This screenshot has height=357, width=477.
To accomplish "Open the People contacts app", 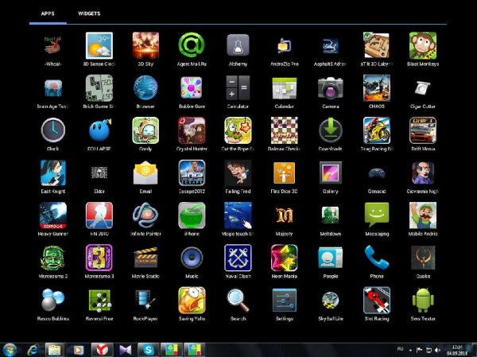I will click(x=331, y=258).
